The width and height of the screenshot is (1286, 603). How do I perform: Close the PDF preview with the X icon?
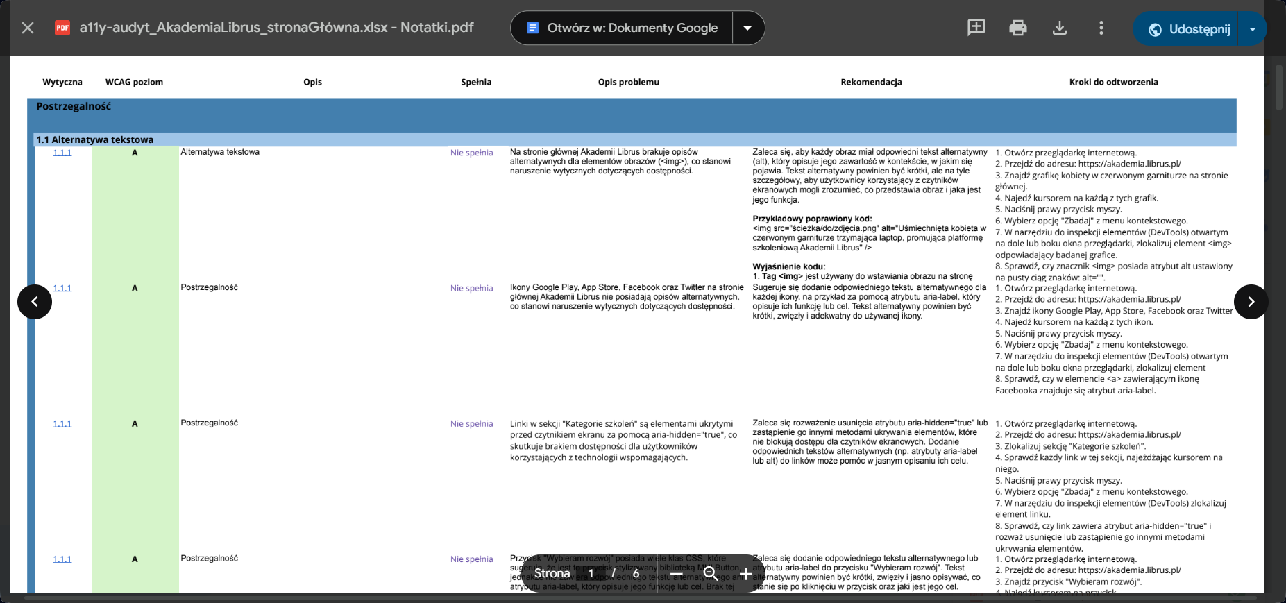(28, 28)
